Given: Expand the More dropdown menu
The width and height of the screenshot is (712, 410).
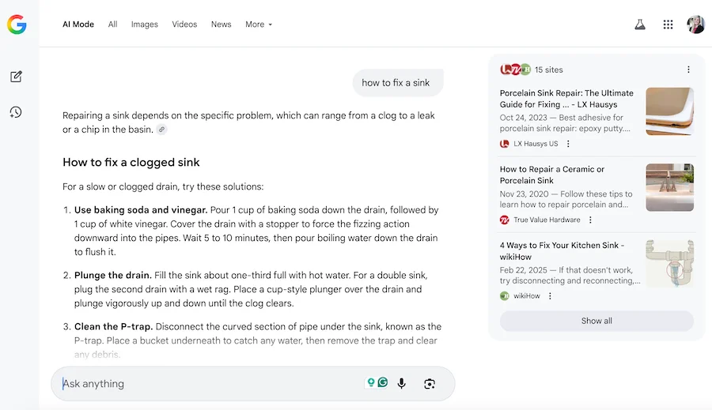Looking at the screenshot, I should (x=259, y=24).
